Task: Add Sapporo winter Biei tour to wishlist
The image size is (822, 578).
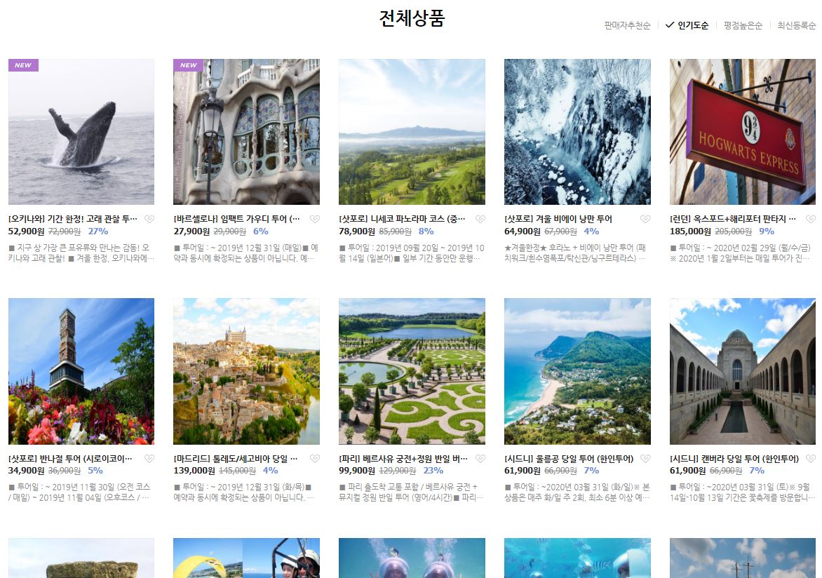Action: coord(645,220)
